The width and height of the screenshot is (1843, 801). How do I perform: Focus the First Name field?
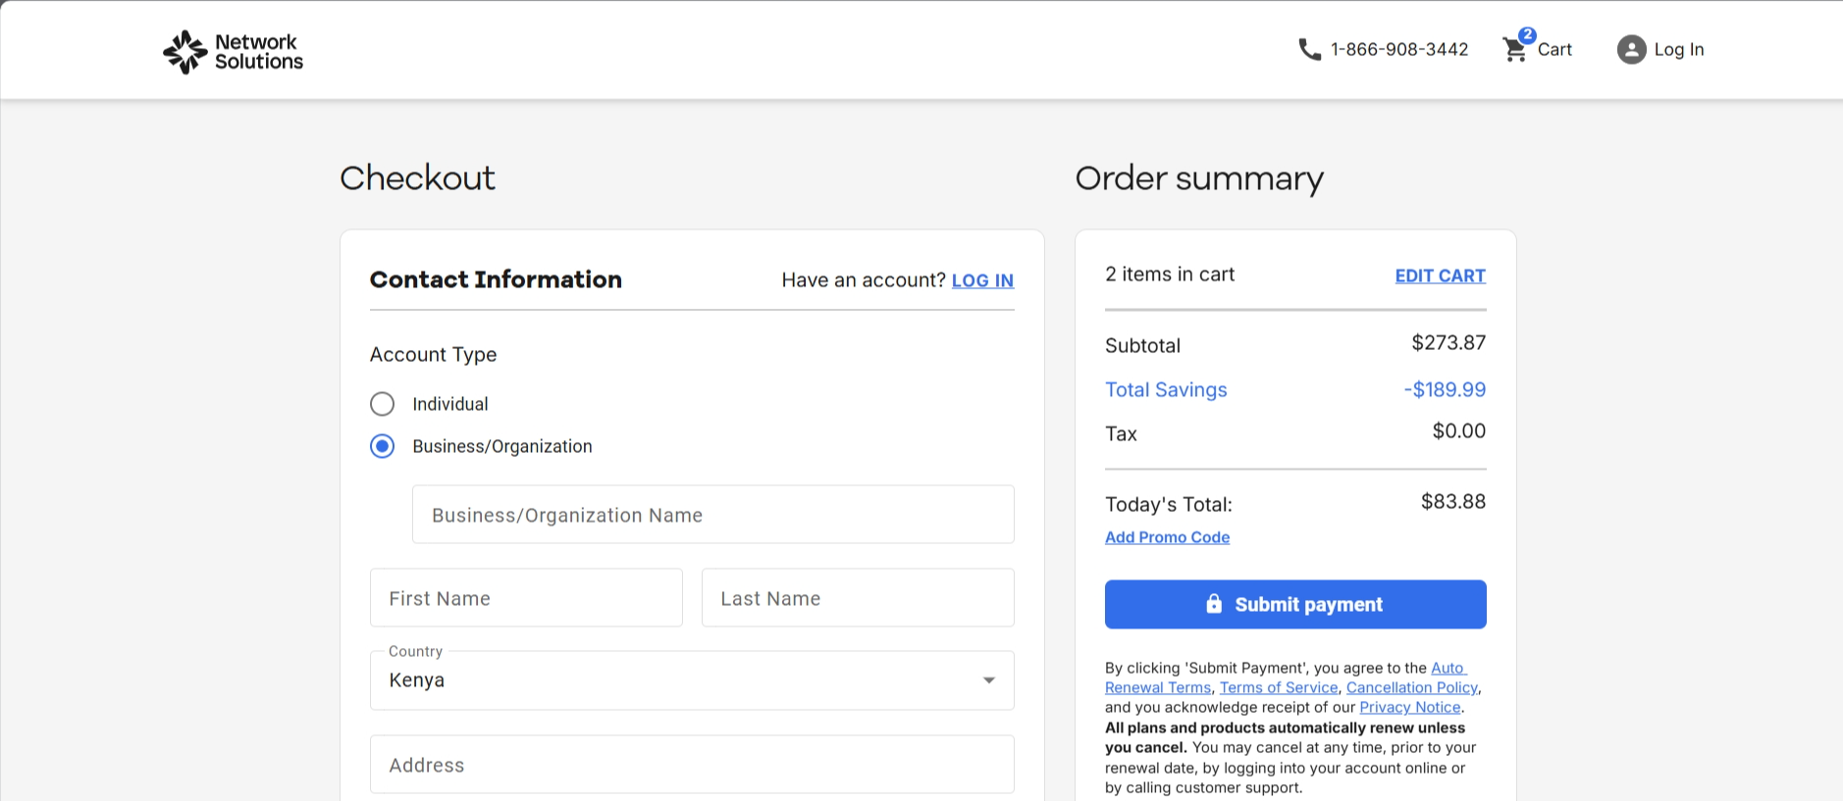[526, 598]
